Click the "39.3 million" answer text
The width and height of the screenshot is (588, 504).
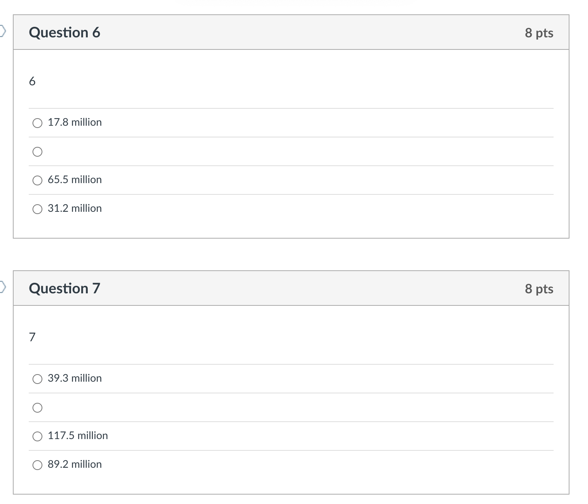click(x=74, y=378)
